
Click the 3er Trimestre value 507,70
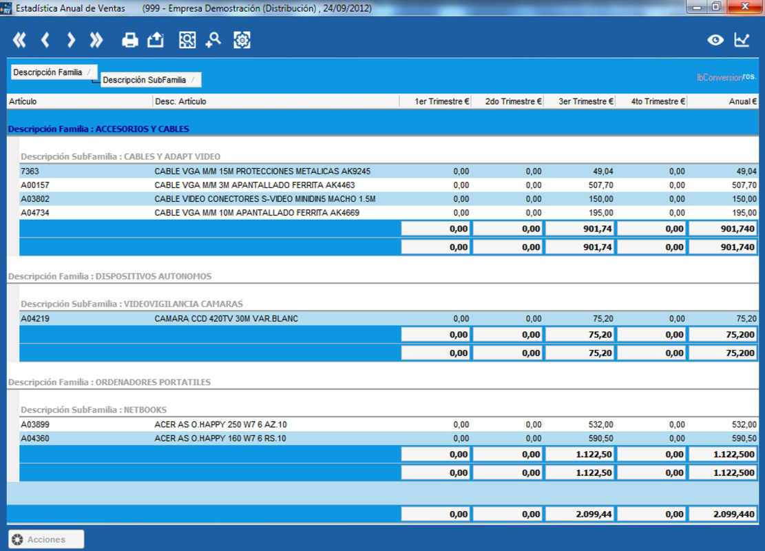click(600, 185)
